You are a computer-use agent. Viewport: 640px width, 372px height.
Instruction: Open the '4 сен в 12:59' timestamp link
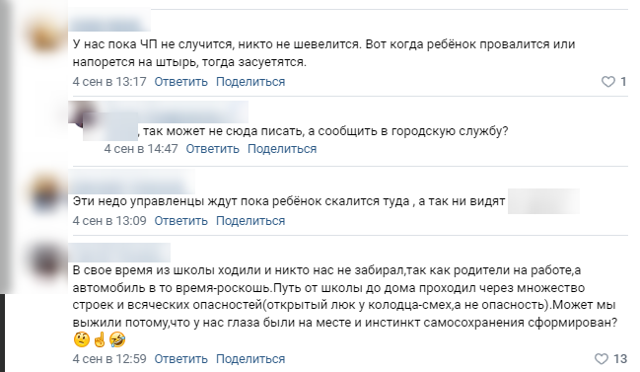click(109, 359)
